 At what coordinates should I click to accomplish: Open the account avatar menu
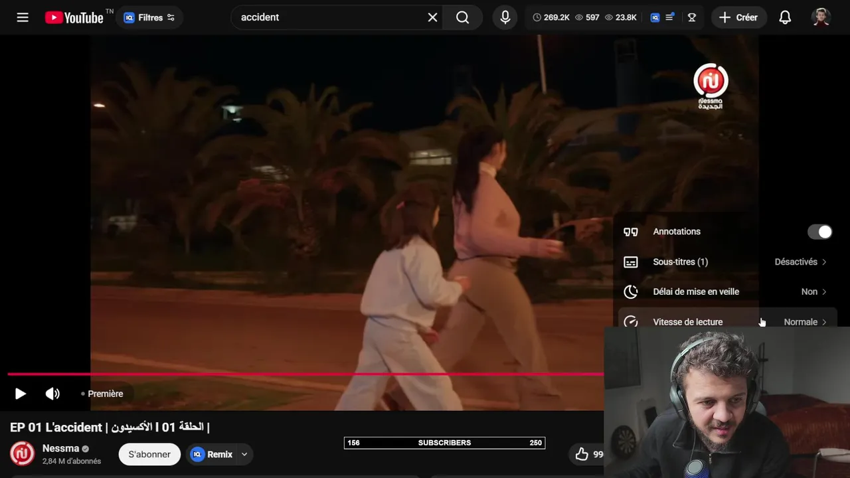pyautogui.click(x=821, y=17)
